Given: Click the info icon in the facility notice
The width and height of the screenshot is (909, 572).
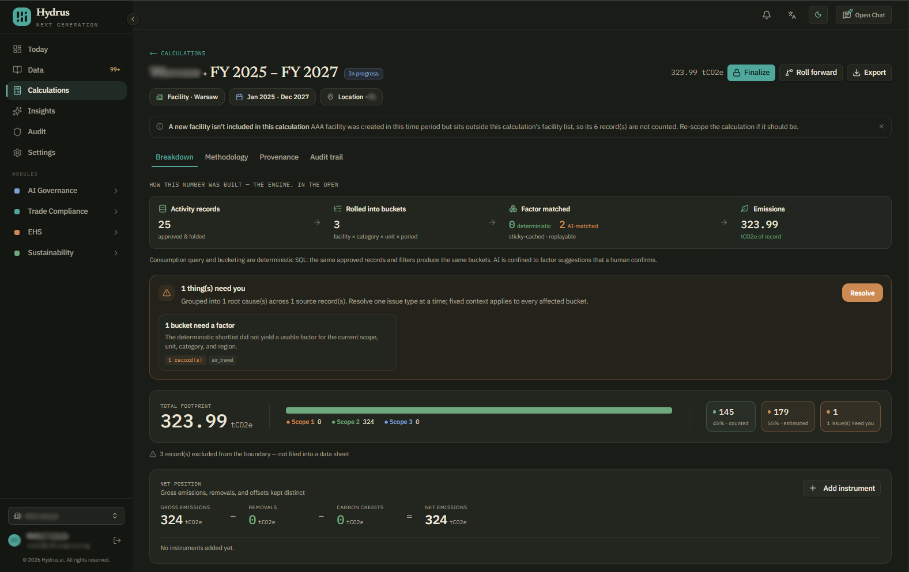Looking at the screenshot, I should point(160,127).
